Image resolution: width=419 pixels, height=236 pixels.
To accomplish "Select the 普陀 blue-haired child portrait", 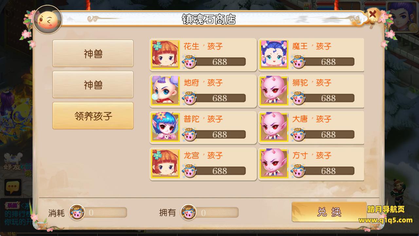I will pos(165,127).
